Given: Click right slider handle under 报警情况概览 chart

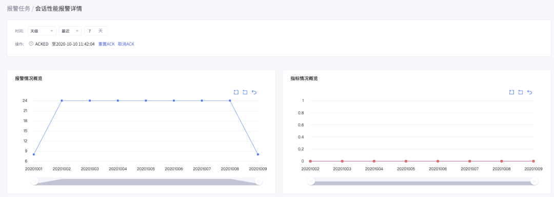Looking at the screenshot, I should 259,181.
